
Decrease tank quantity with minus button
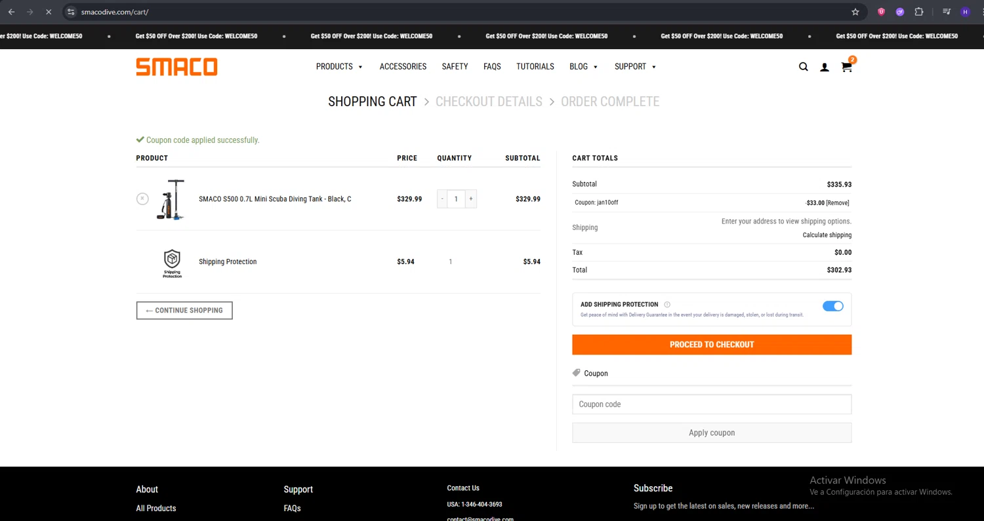click(442, 199)
